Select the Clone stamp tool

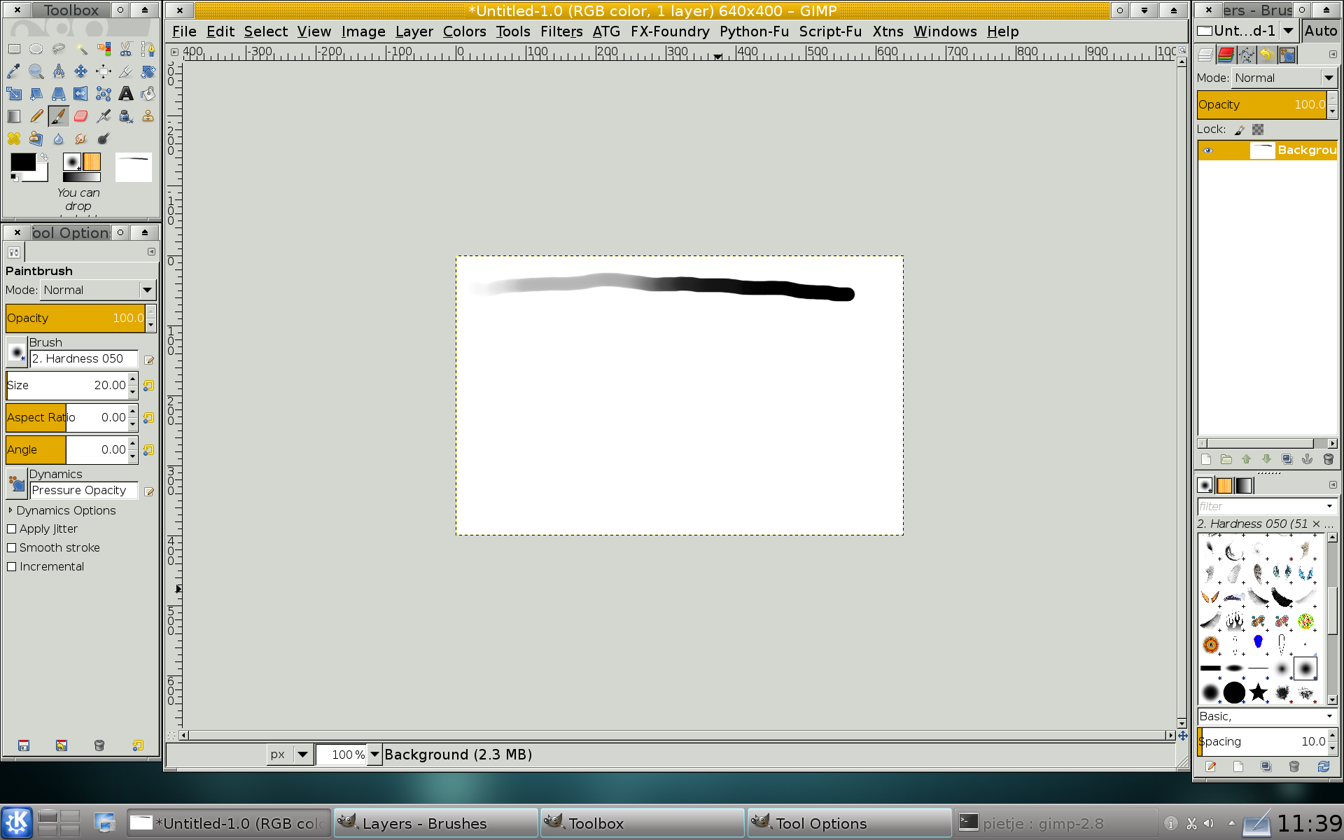pyautogui.click(x=148, y=116)
